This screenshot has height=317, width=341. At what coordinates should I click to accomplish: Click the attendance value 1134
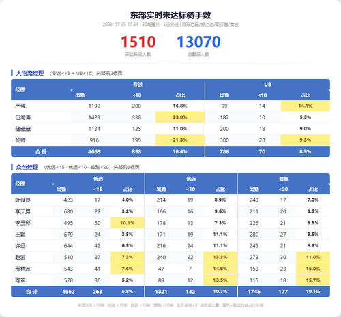pyautogui.click(x=94, y=129)
